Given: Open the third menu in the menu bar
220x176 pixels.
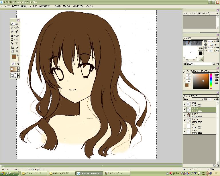Looking at the screenshot, I should pos(24,6).
